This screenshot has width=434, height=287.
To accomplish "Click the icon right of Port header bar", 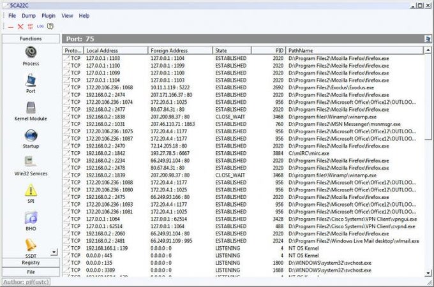I will (x=428, y=39).
